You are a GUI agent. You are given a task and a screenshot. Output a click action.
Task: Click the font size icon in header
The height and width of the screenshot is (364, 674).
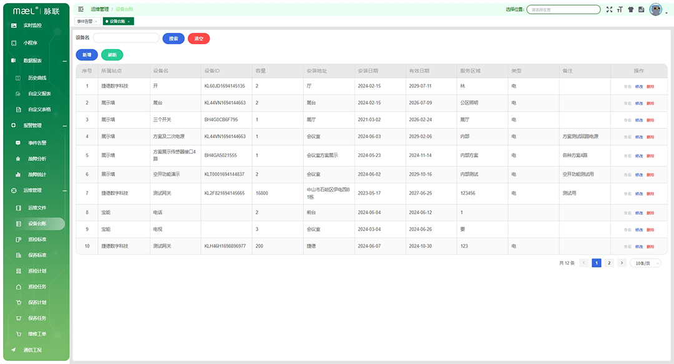coord(620,9)
